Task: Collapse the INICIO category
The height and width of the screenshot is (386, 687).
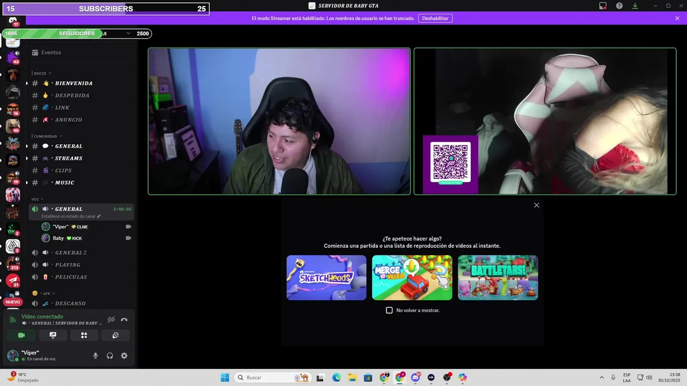Action: pos(42,73)
